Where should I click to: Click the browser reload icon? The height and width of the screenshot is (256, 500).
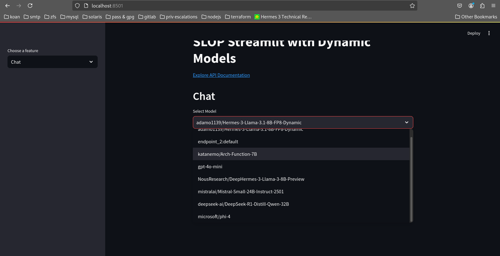30,6
